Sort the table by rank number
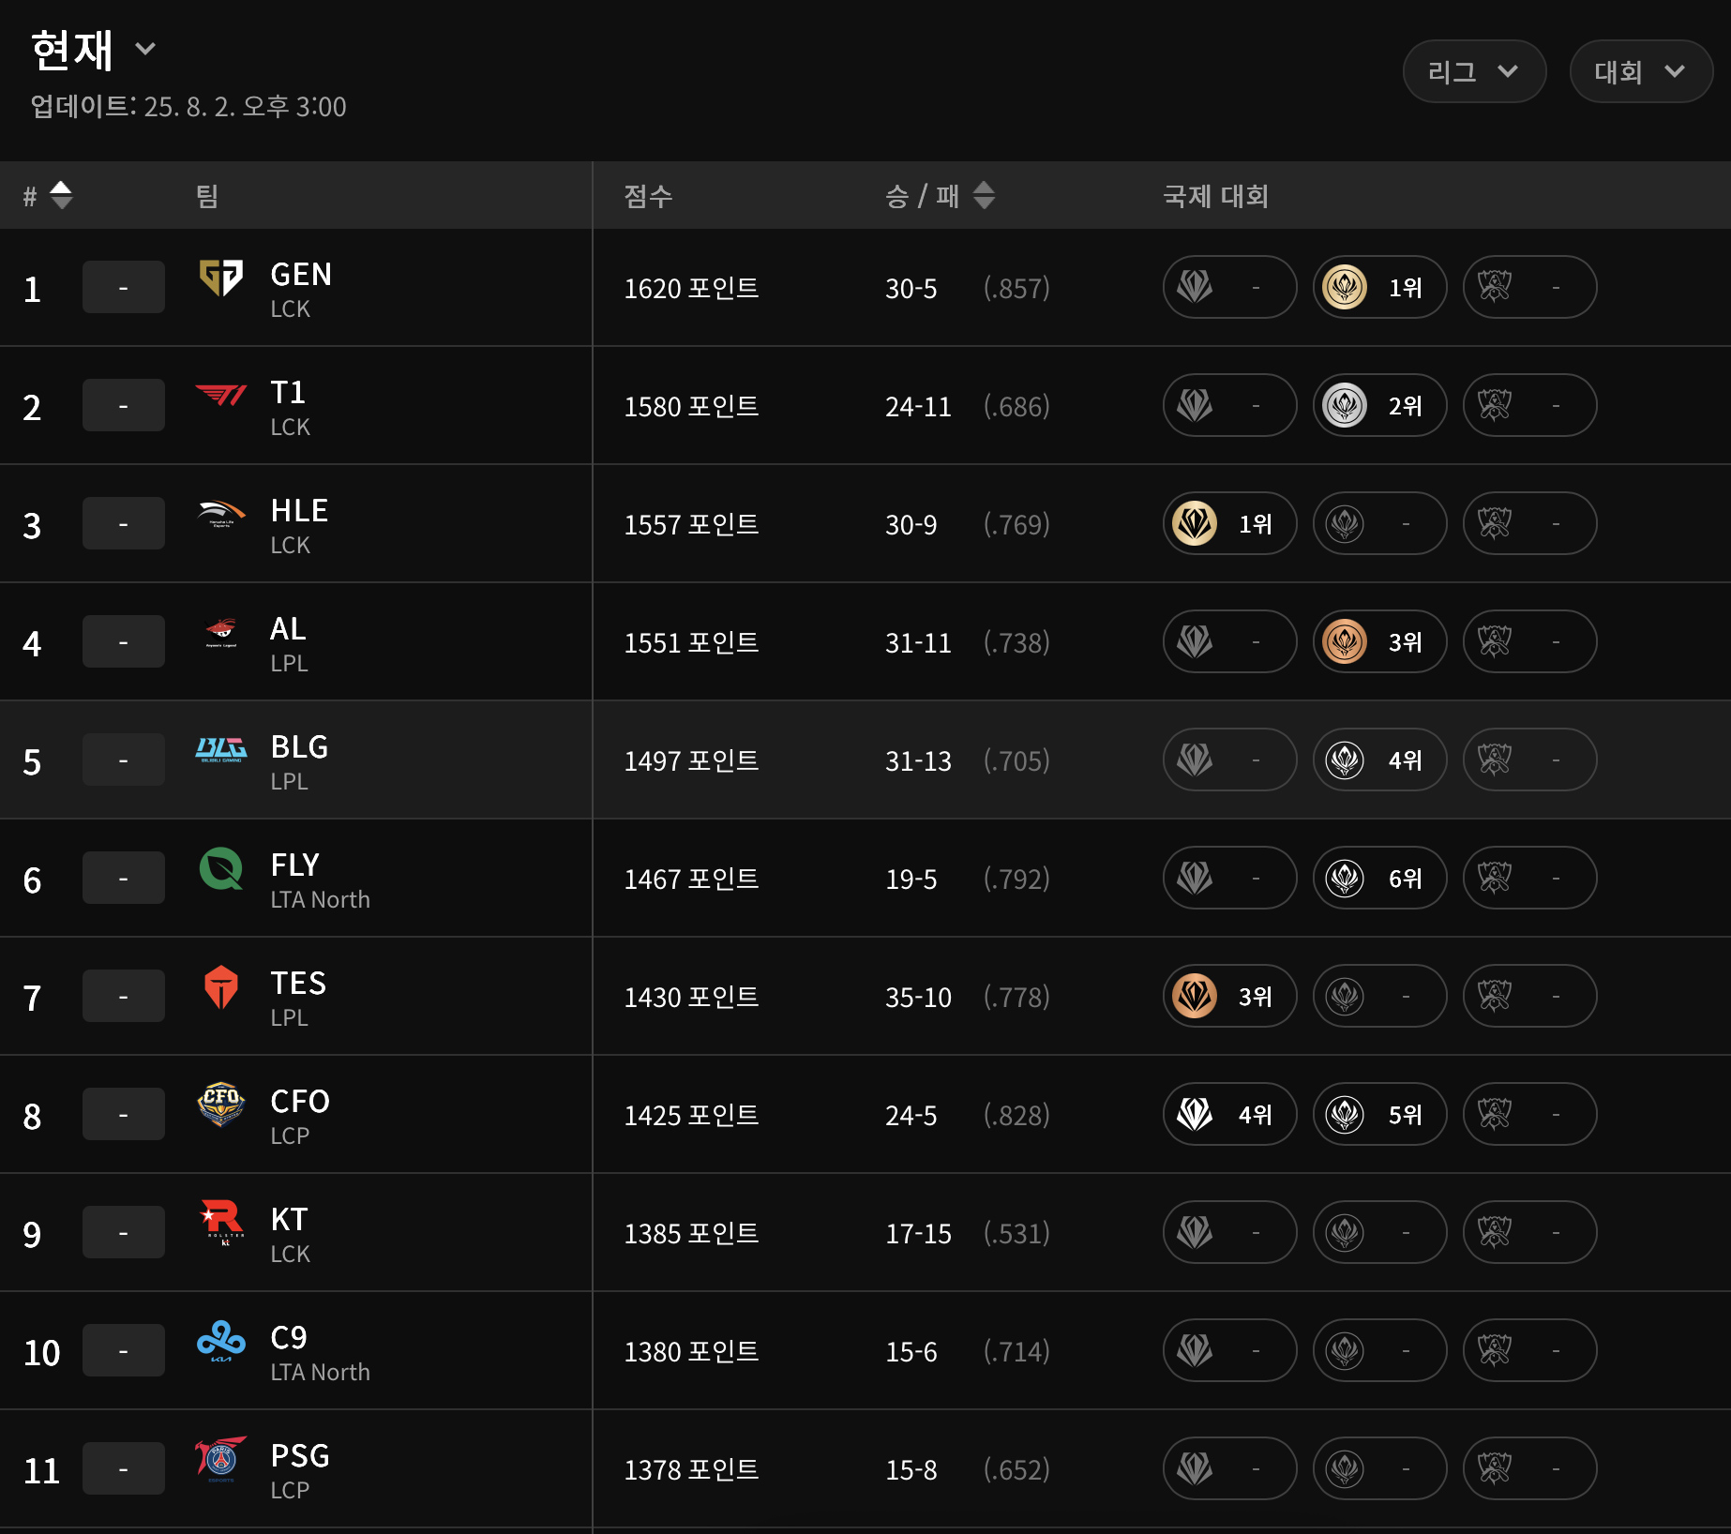Screen dimensions: 1731x1534 point(61,195)
